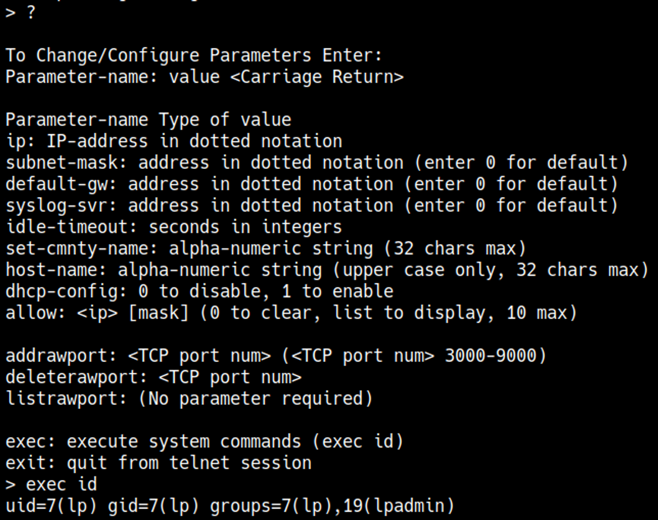
Task: Click the 'subnet-mask:' parameter name
Action: [x=66, y=163]
